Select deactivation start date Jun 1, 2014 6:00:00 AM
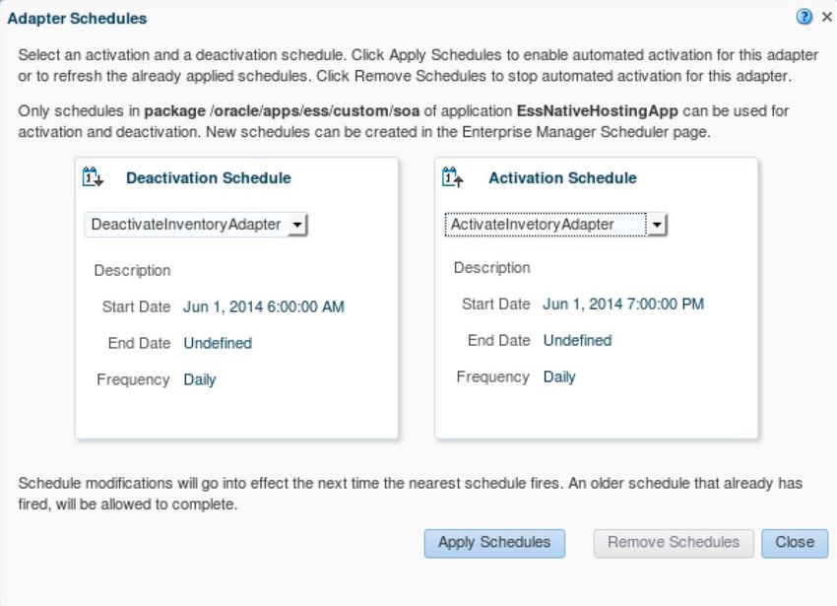This screenshot has width=837, height=606. pos(264,306)
